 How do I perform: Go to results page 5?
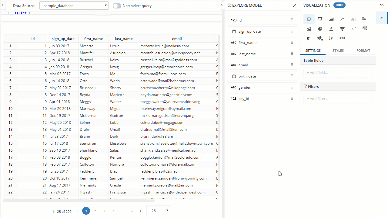[122, 211]
